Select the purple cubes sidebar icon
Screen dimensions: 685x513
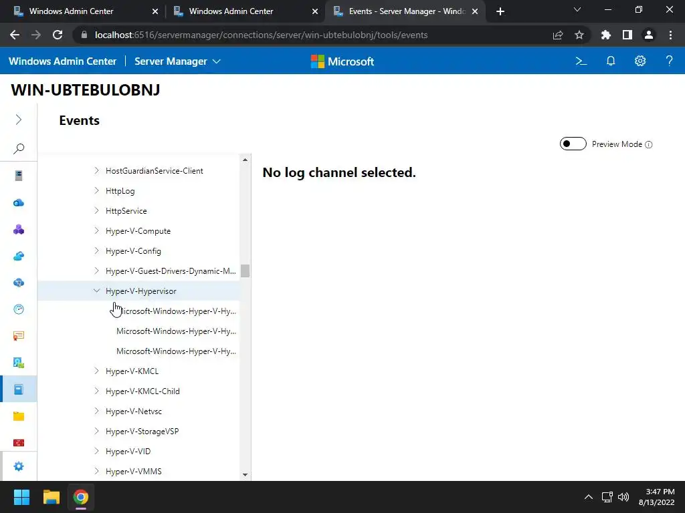(18, 230)
